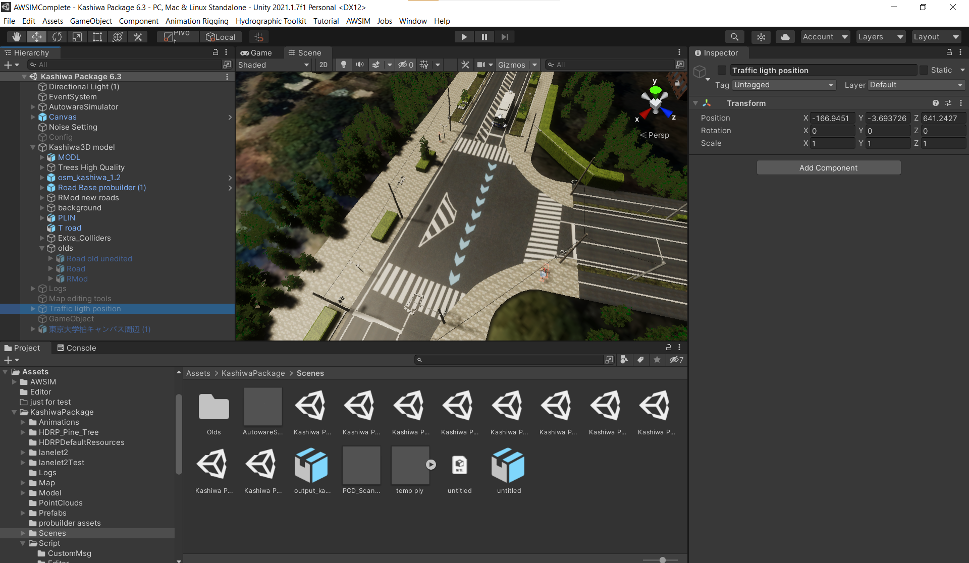
Task: Toggle 2D view mode
Action: tap(324, 65)
